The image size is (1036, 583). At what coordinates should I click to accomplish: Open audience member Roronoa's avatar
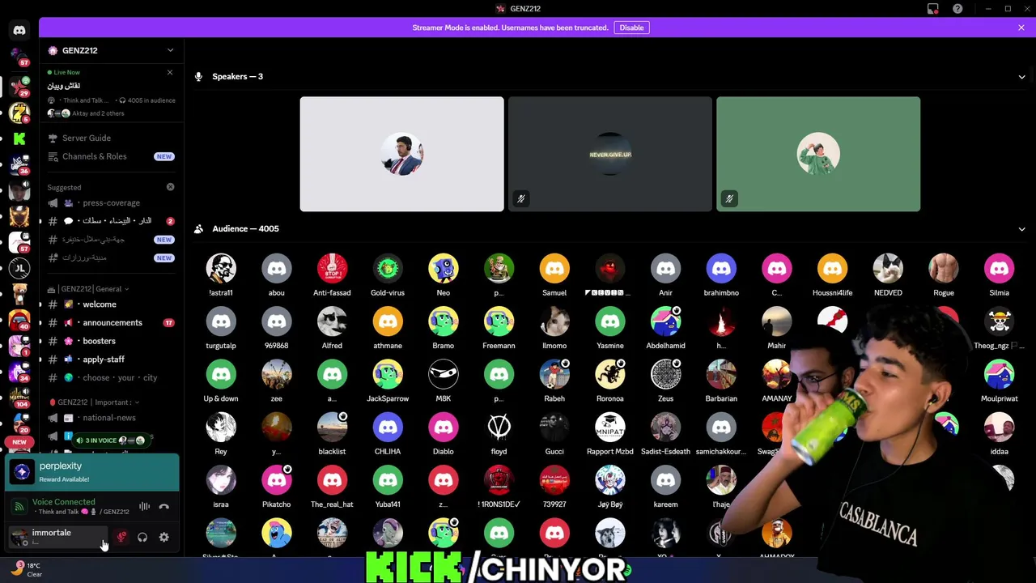[610, 375]
